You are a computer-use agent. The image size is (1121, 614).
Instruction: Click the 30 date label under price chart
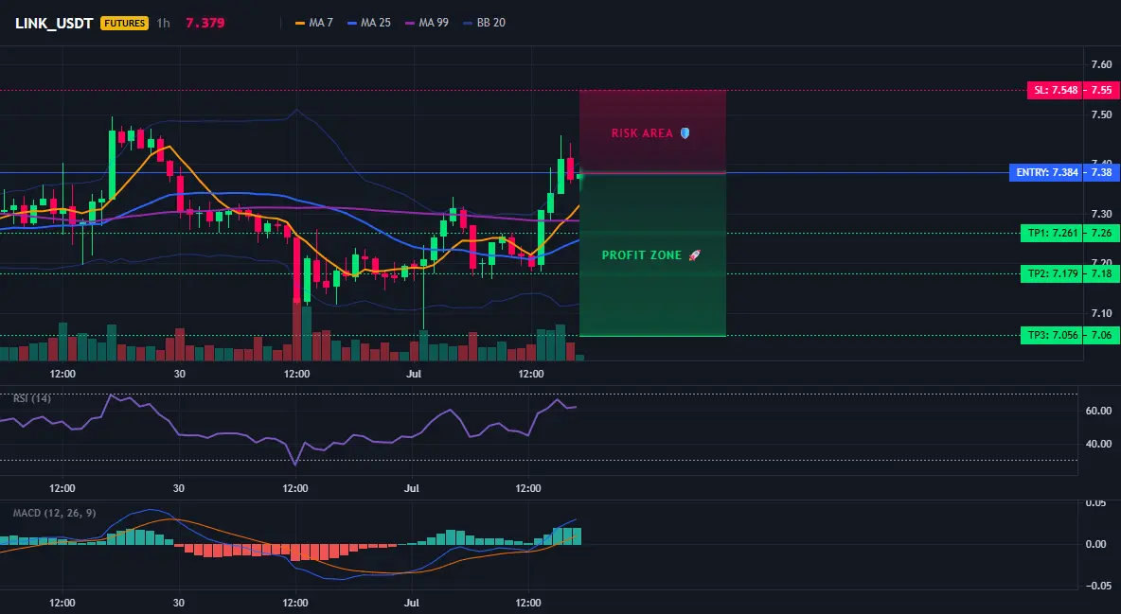[180, 374]
